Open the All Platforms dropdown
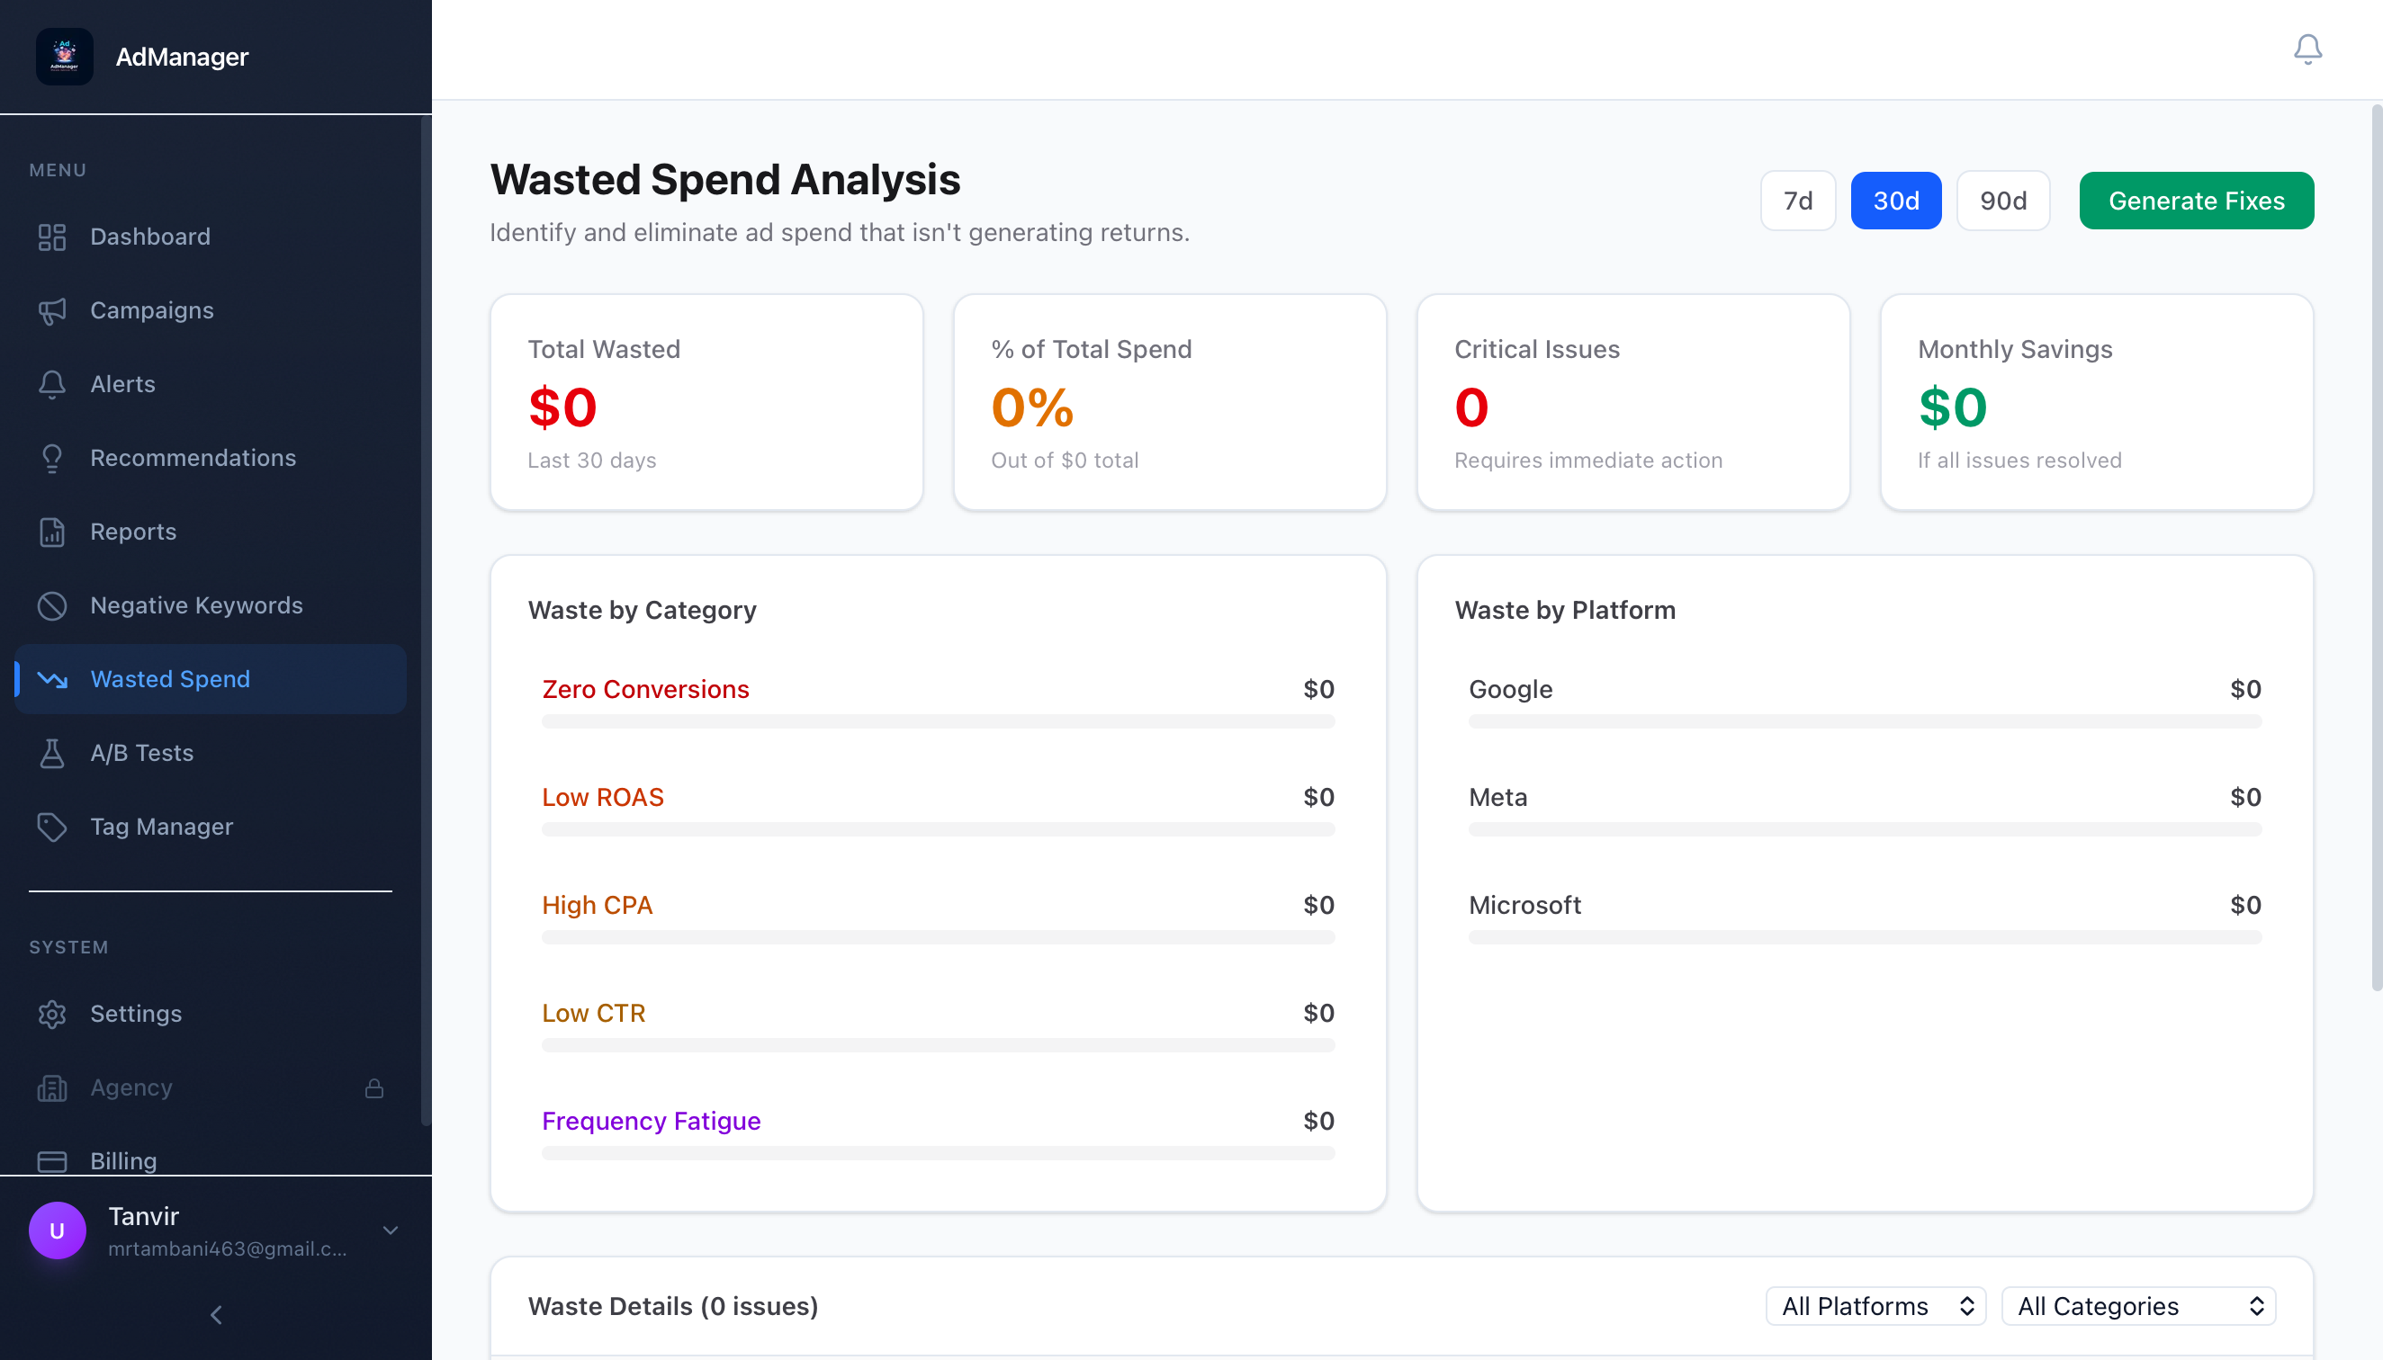The width and height of the screenshot is (2383, 1360). (1875, 1306)
